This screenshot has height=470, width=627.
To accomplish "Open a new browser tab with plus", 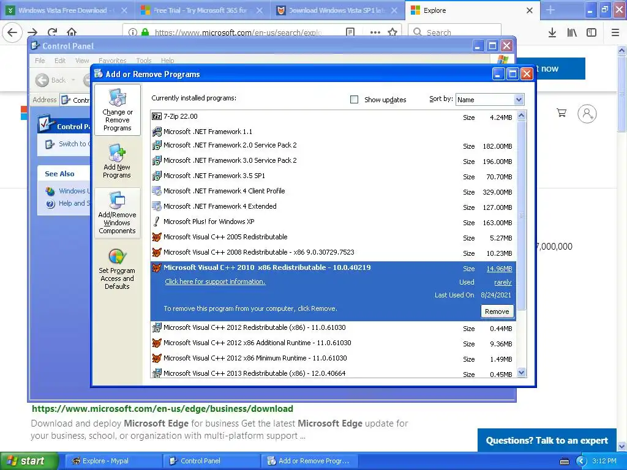I will point(550,10).
